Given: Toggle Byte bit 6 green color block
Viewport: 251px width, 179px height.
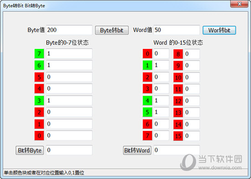Looking at the screenshot, I should coord(39,65).
